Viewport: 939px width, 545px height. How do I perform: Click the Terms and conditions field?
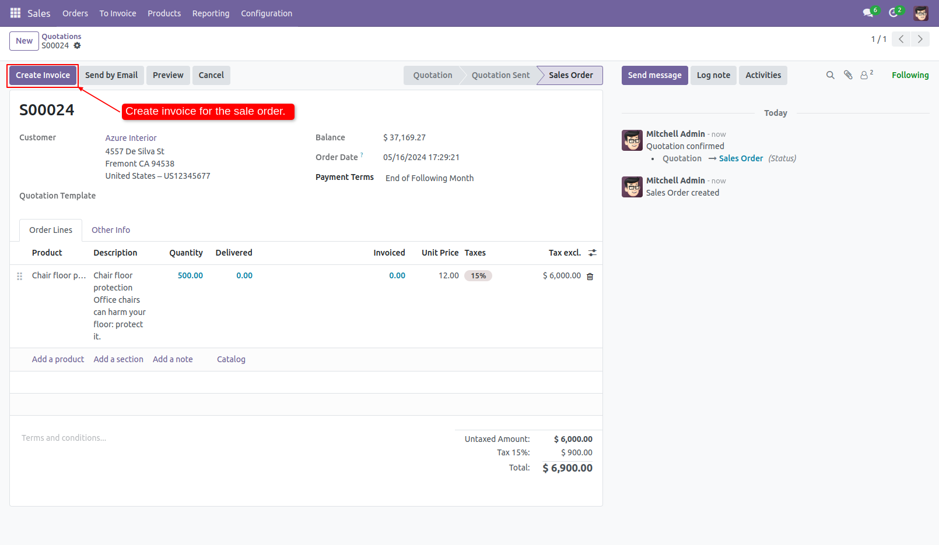point(64,437)
